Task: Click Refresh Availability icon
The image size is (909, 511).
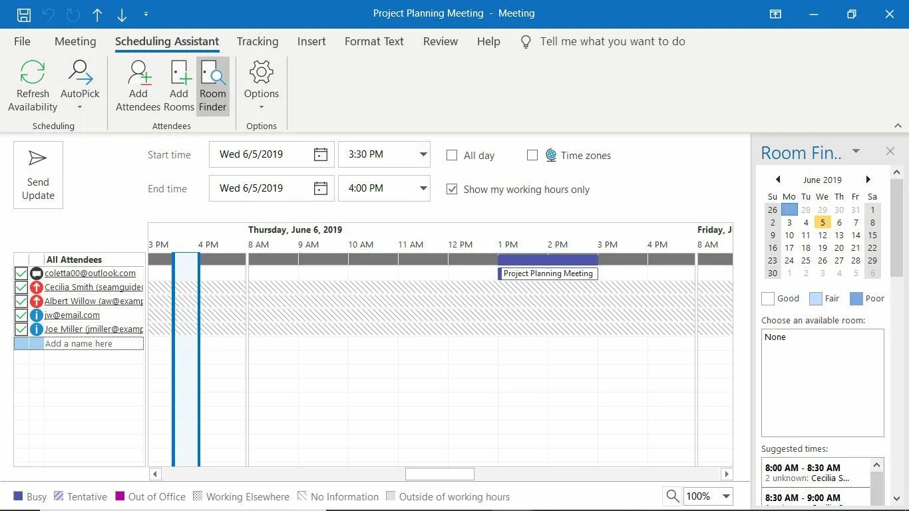Action: [x=33, y=86]
